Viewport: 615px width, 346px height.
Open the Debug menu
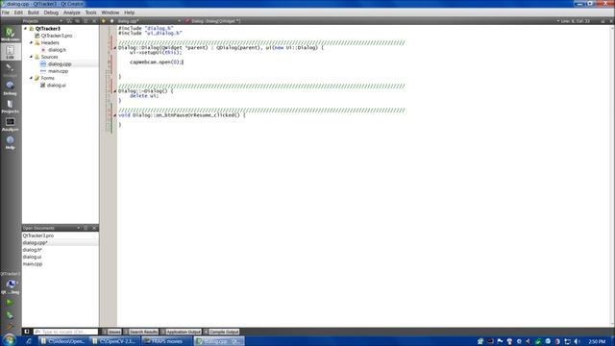[x=51, y=12]
